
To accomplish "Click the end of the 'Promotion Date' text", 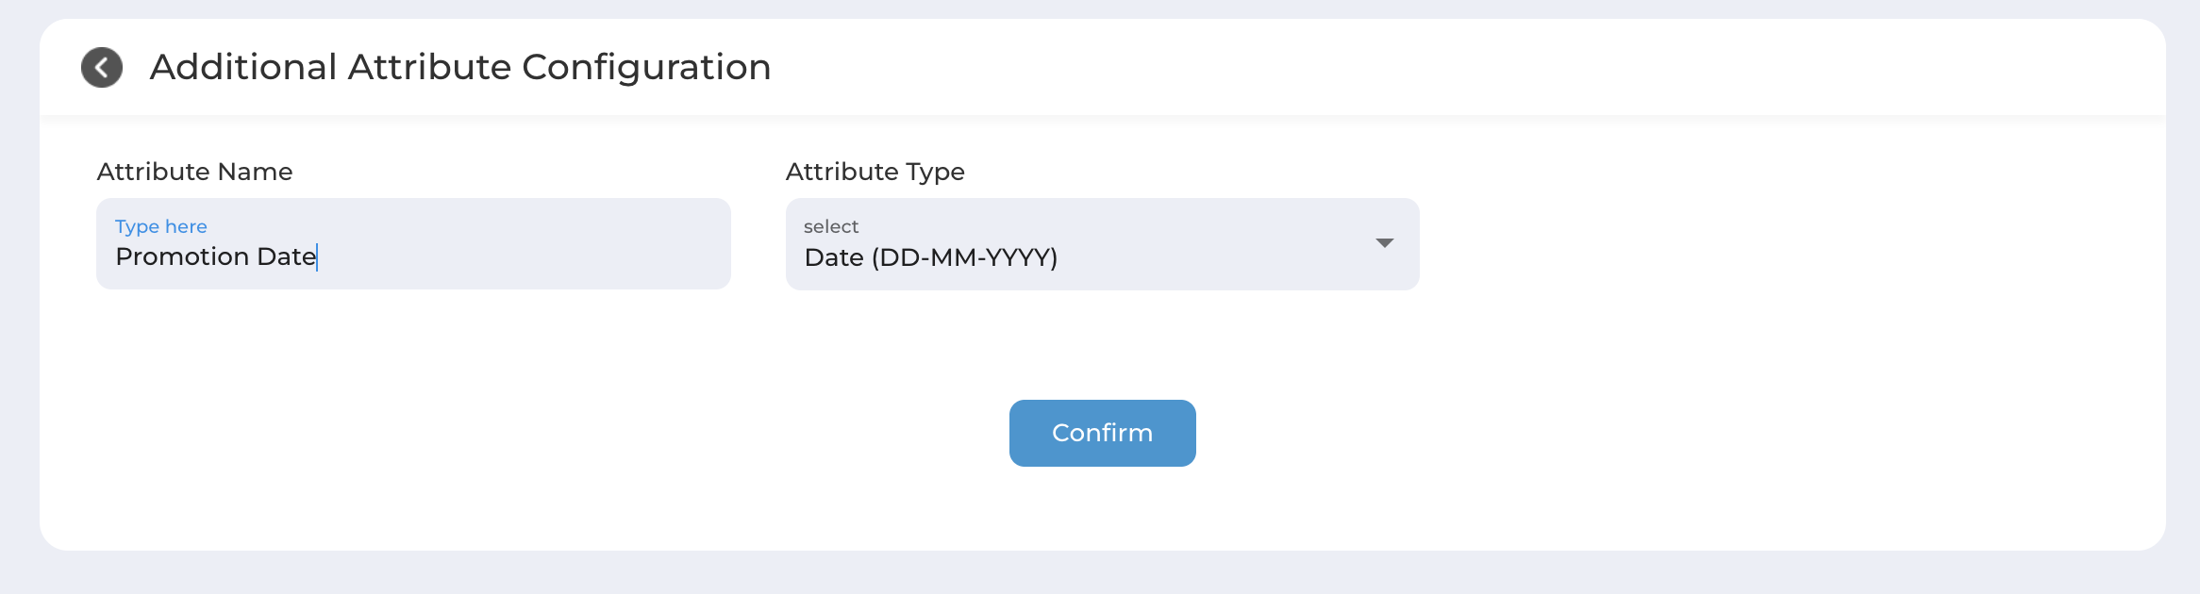I will 316,256.
